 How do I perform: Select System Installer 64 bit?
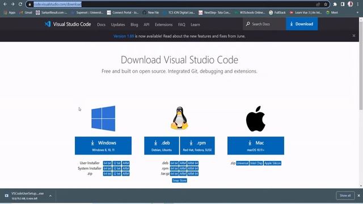pos(107,168)
